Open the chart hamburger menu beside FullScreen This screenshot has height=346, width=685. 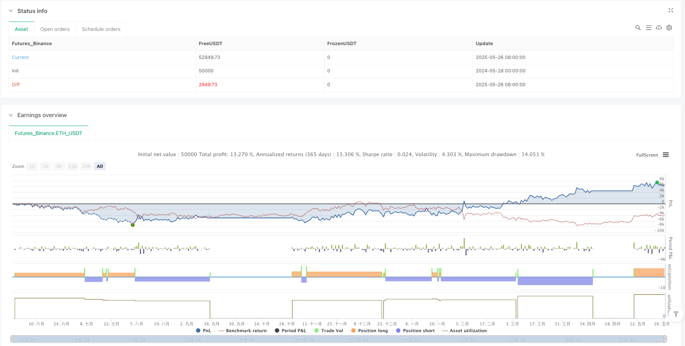(666, 155)
